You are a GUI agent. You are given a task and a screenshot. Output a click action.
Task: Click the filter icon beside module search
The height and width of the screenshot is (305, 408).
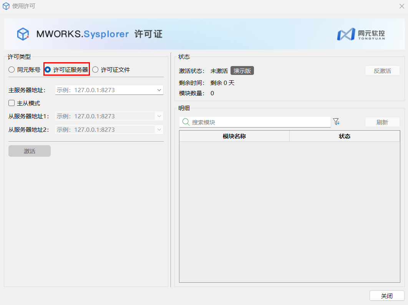[x=336, y=122]
